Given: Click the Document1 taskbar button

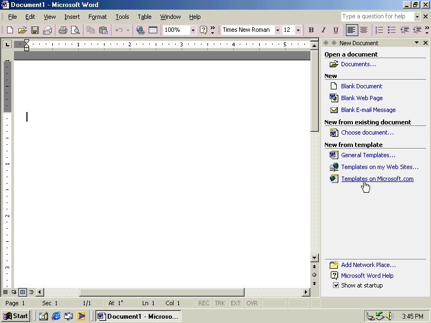Looking at the screenshot, I should coord(138,316).
